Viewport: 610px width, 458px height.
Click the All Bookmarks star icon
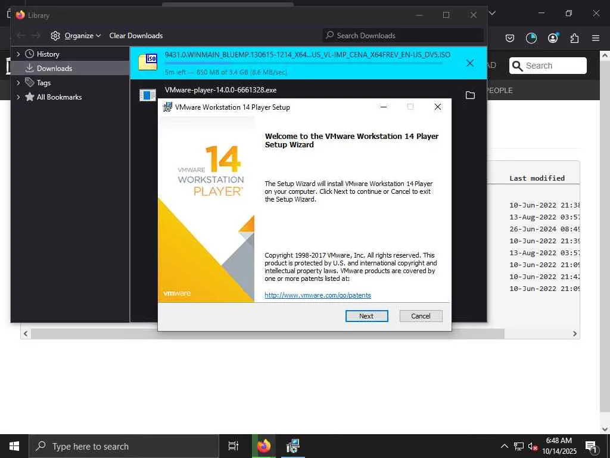[x=30, y=97]
